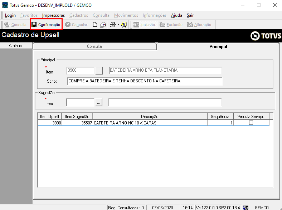The width and height of the screenshot is (282, 210).
Task: Click the Sugestão item description field
Action: click(165, 102)
